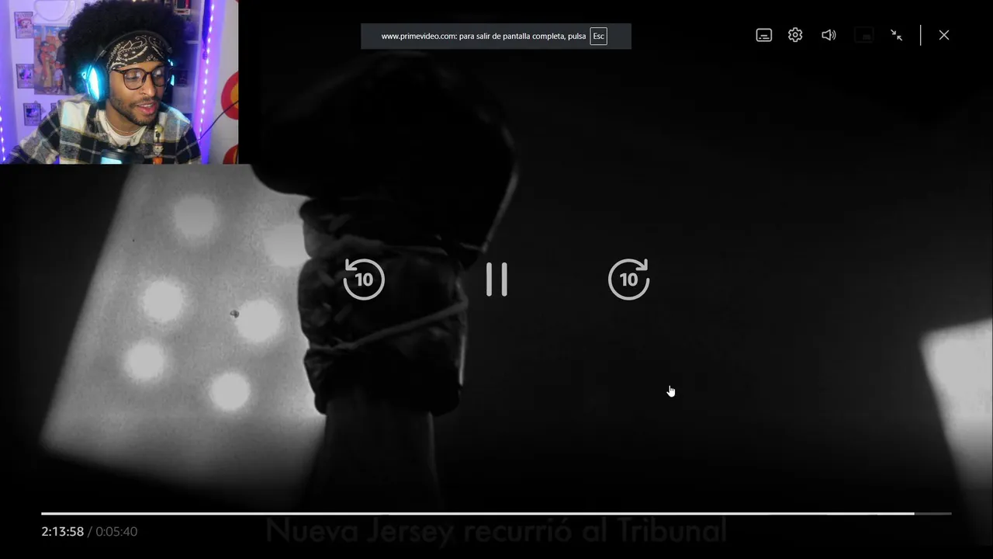Exit fullscreen with collapse arrows icon
The image size is (993, 559).
(897, 35)
